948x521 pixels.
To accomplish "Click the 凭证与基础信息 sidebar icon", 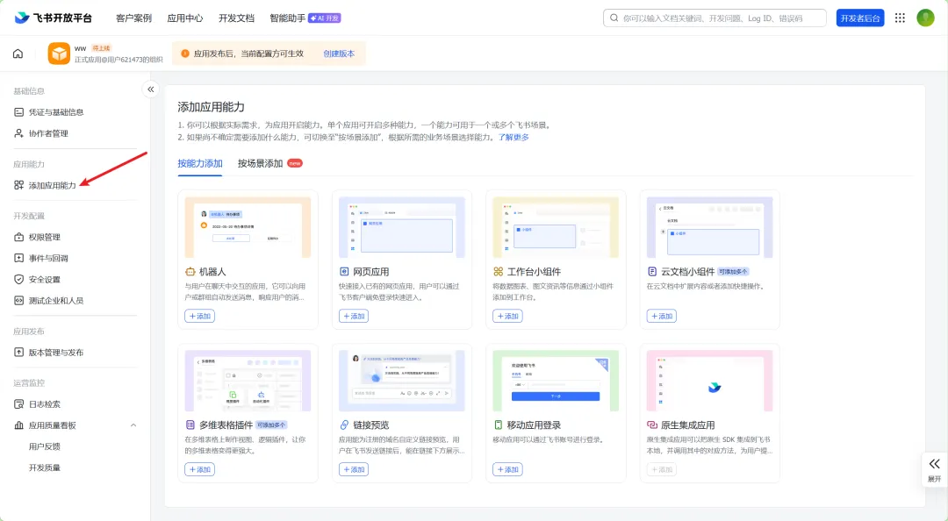I will [18, 112].
